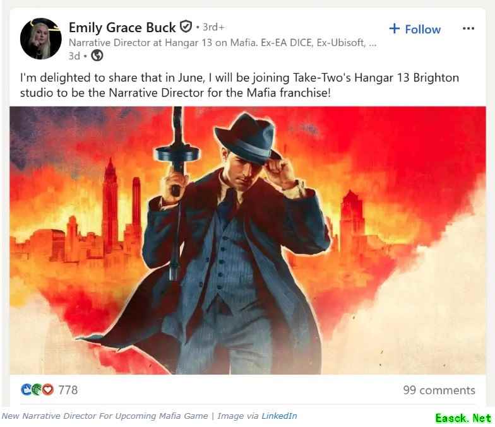Open the three-dot post options menu
The width and height of the screenshot is (495, 427).
pos(468,28)
